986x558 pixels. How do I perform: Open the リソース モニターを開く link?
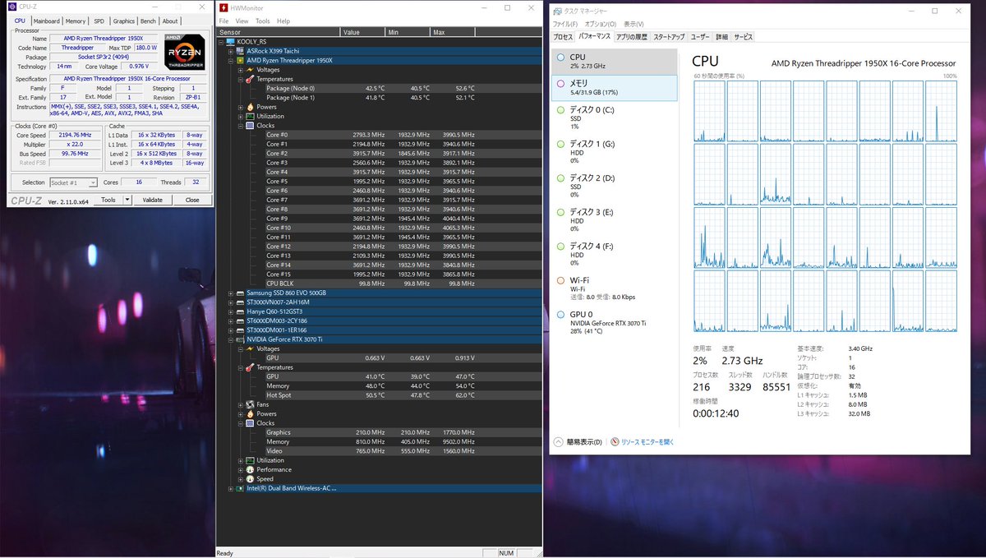pos(647,442)
